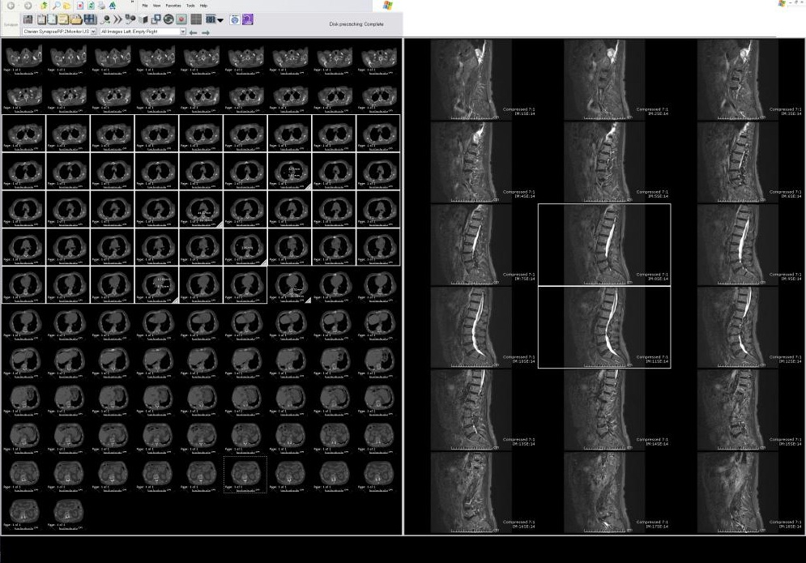Click the clipboard icon in Synapse toolbar

(x=41, y=19)
